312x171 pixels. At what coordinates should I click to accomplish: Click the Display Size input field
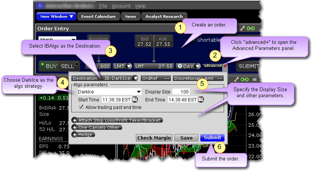181,92
